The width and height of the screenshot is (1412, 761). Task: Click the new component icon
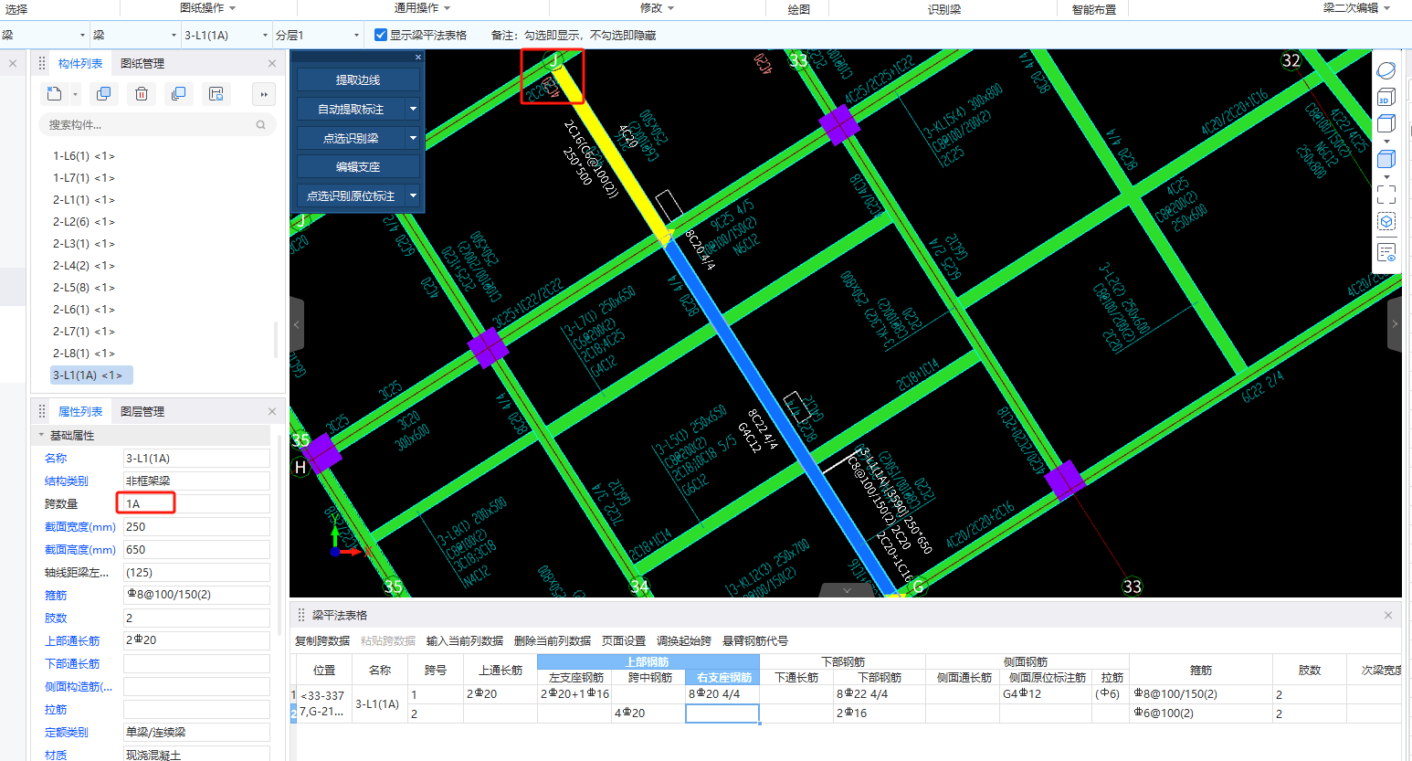click(55, 94)
